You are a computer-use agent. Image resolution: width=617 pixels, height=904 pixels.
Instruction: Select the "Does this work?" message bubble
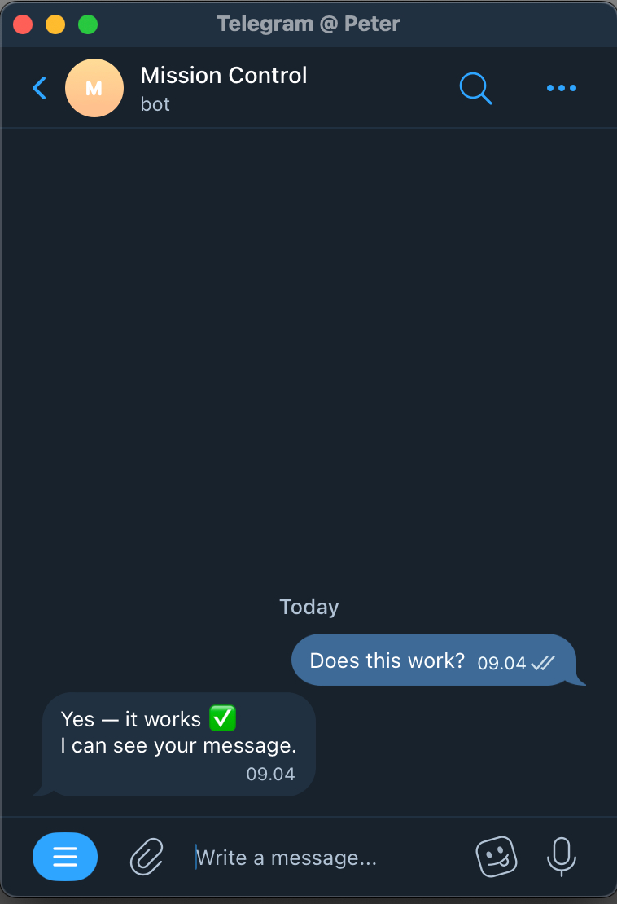[387, 660]
